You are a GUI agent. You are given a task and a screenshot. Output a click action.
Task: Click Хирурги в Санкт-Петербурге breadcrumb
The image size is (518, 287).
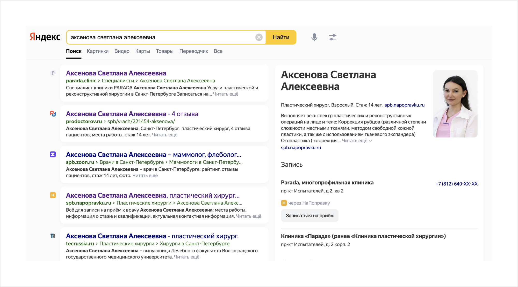pyautogui.click(x=195, y=243)
